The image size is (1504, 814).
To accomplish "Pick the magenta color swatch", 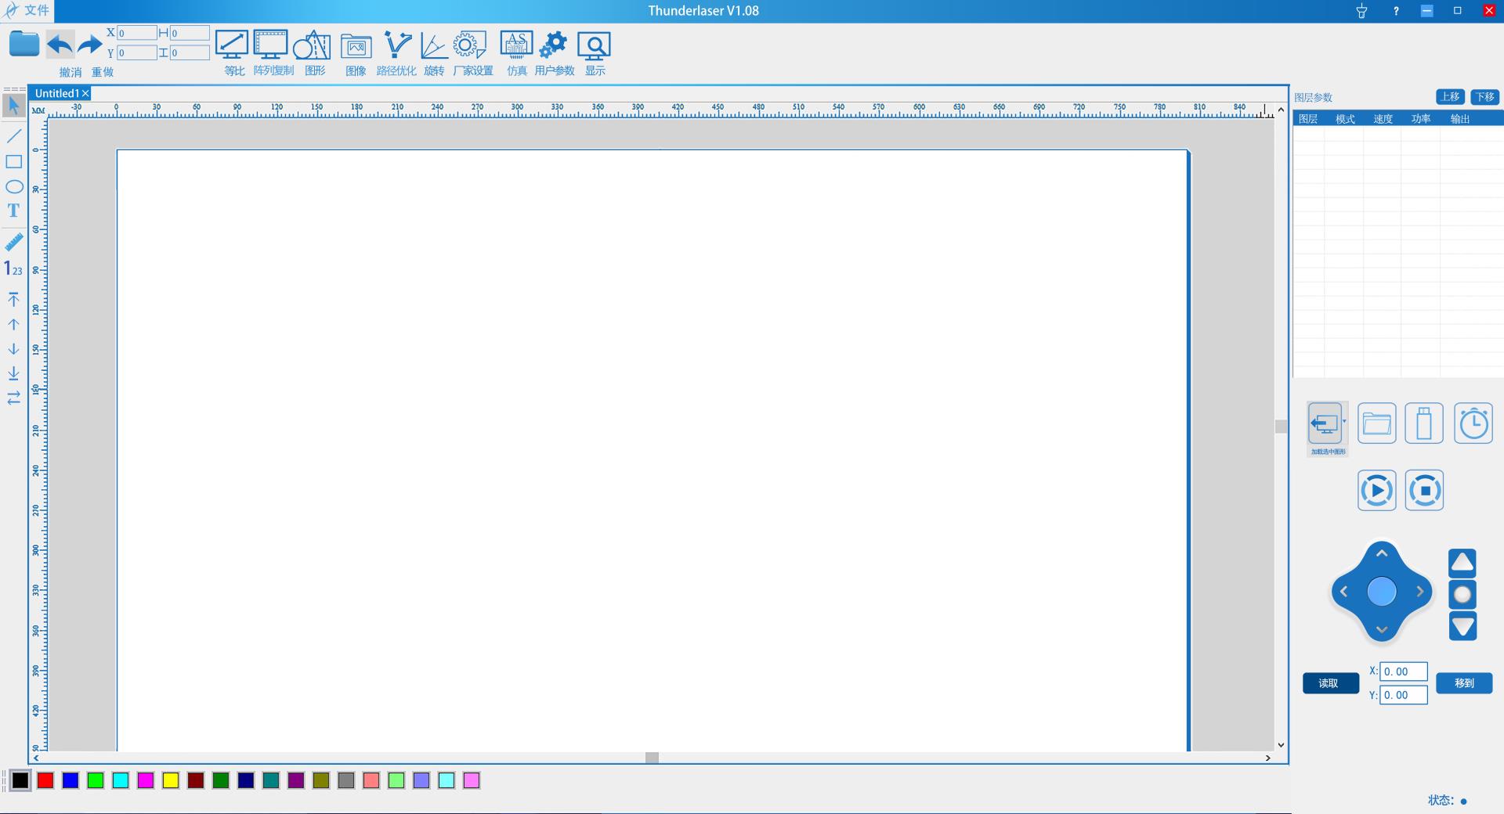I will point(146,780).
